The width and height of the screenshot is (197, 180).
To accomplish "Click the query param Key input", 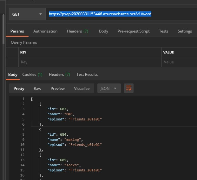I will coord(90,62).
